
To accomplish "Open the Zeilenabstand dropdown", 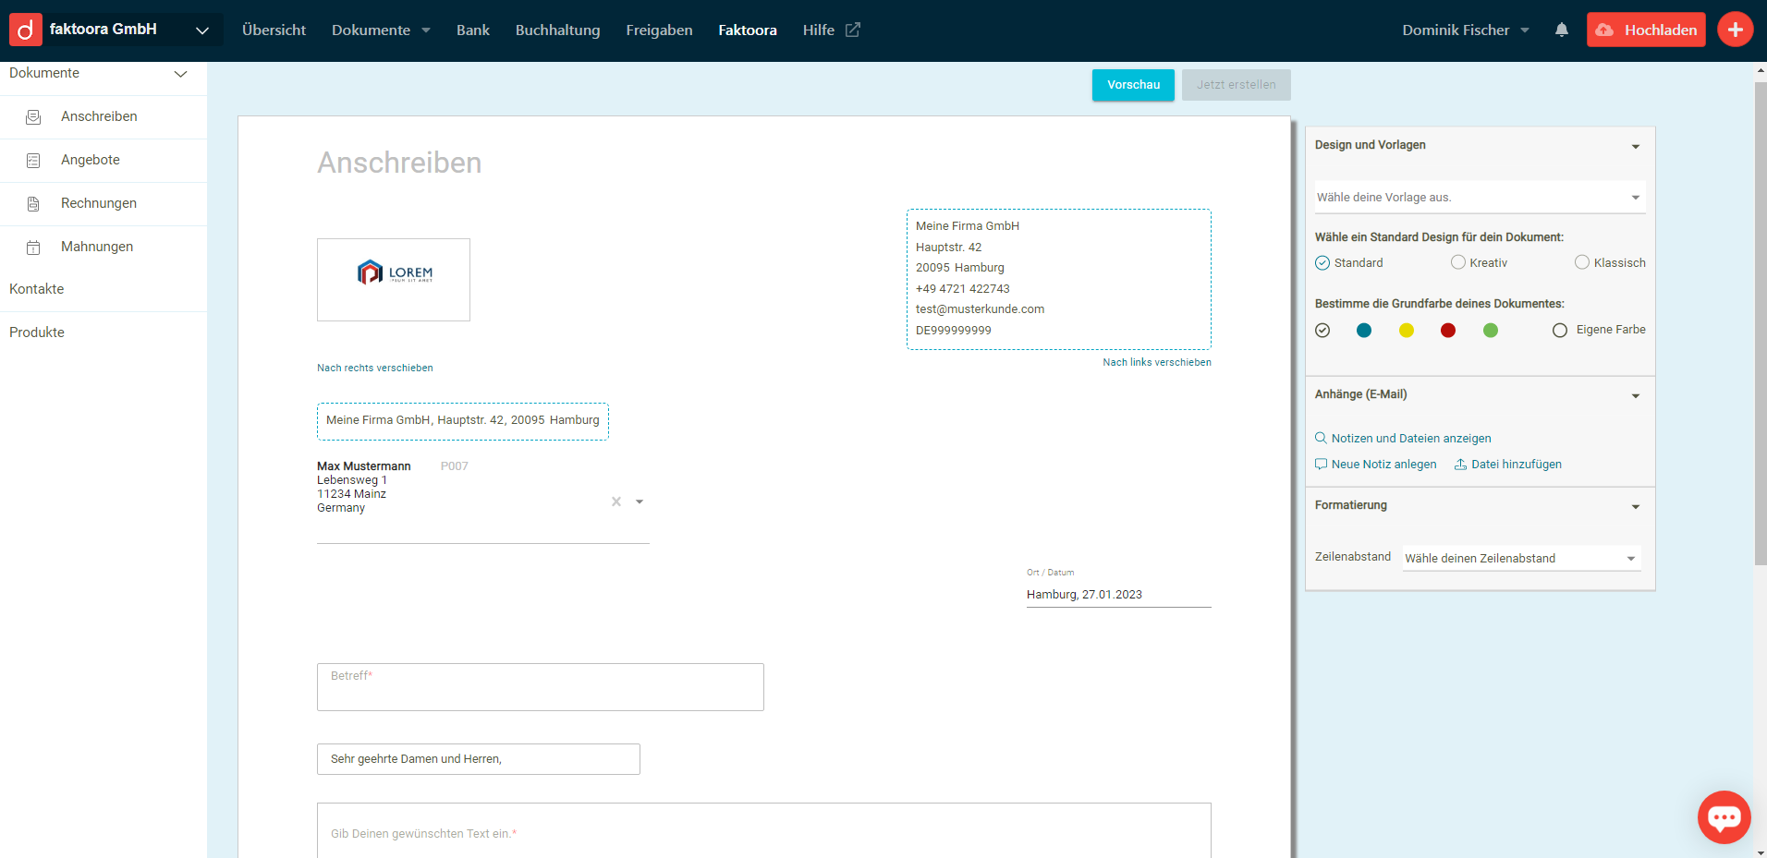I will pos(1520,558).
